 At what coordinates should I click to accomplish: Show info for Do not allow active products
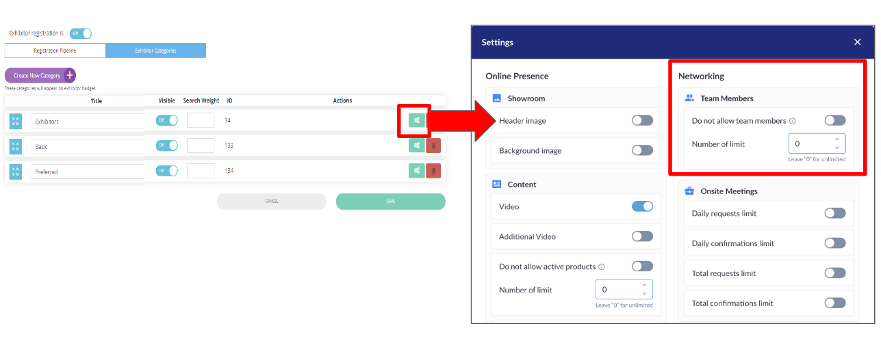pos(602,267)
